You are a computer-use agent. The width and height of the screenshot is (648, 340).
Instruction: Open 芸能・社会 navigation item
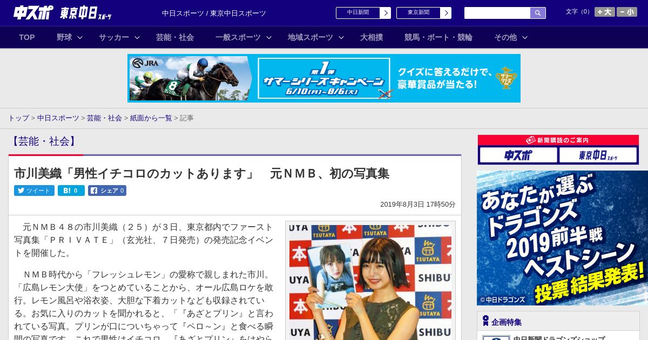coord(175,37)
